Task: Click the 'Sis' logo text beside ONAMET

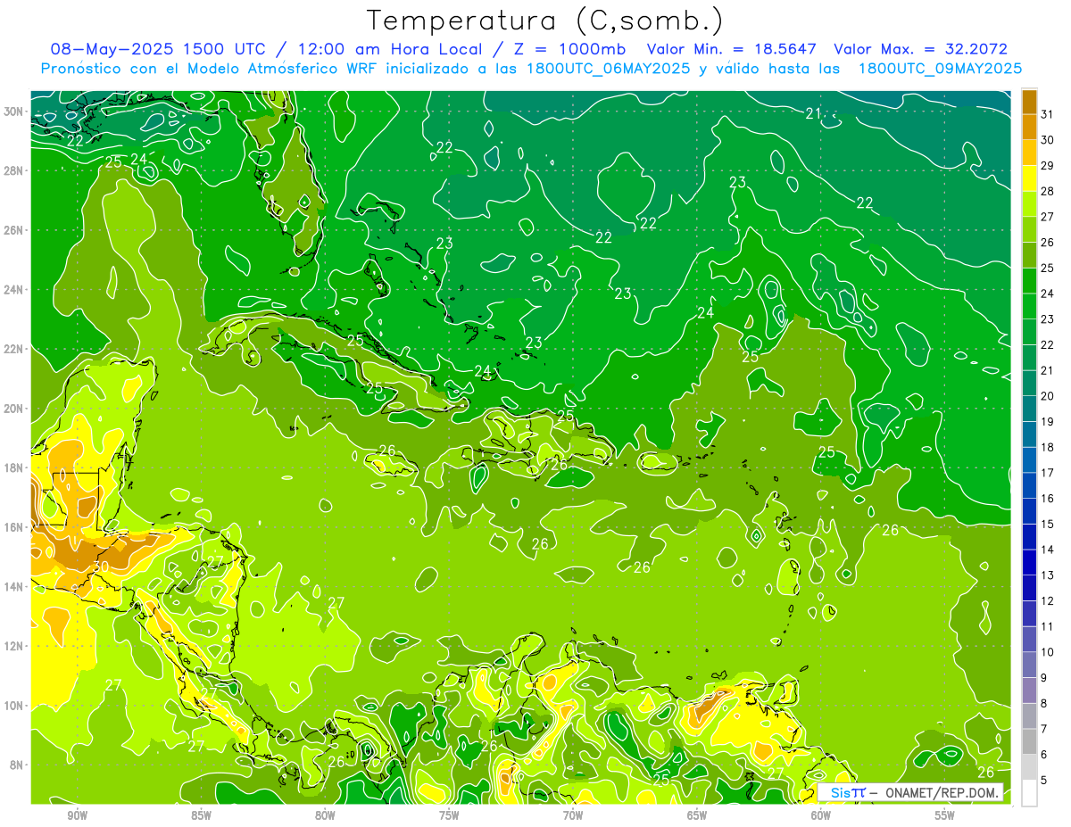Action: (840, 792)
